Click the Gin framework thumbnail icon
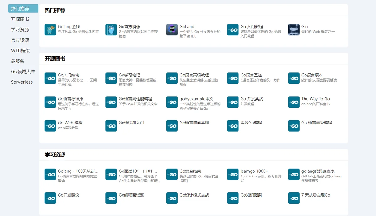376x216 pixels. tap(294, 30)
